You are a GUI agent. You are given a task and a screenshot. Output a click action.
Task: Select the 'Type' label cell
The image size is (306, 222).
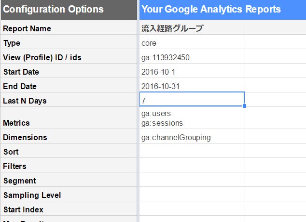[x=69, y=42]
